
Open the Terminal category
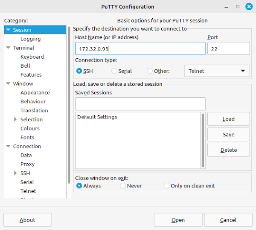click(23, 48)
